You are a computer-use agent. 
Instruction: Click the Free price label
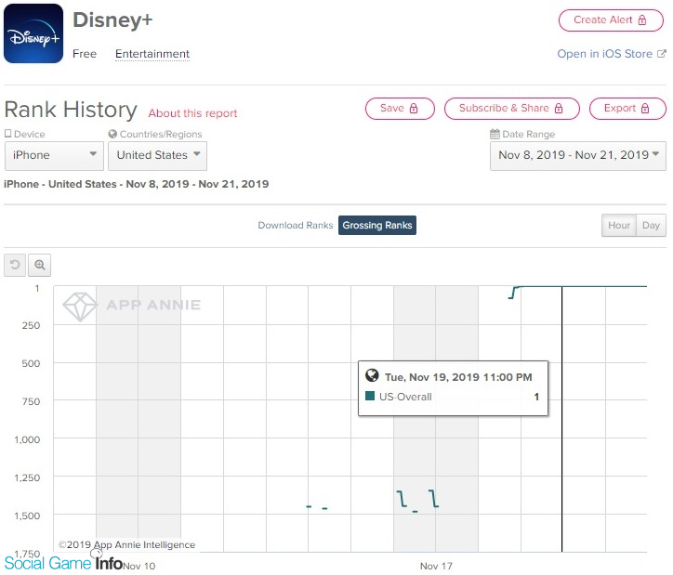tap(85, 54)
